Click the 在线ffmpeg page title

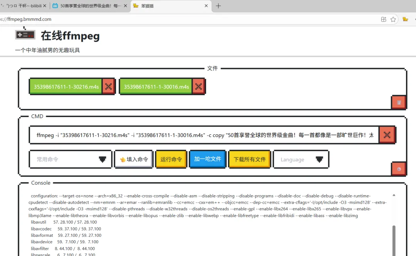pyautogui.click(x=70, y=35)
